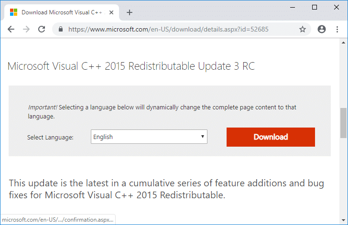Click the scrollbar up arrow
The width and height of the screenshot is (348, 225).
343,43
